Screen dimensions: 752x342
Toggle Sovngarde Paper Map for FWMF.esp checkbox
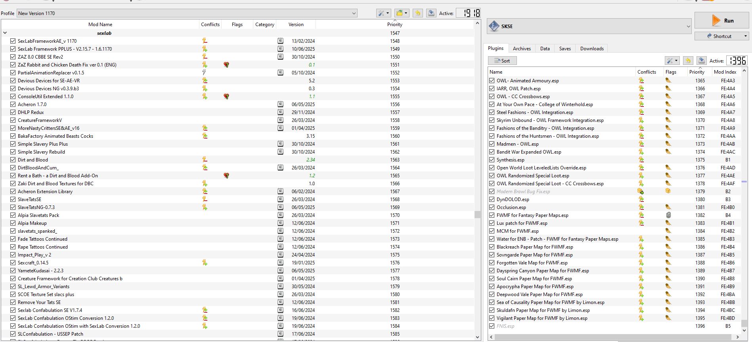click(x=492, y=255)
